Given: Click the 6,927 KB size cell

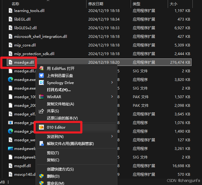Looking at the screenshot, I should click(x=182, y=28).
